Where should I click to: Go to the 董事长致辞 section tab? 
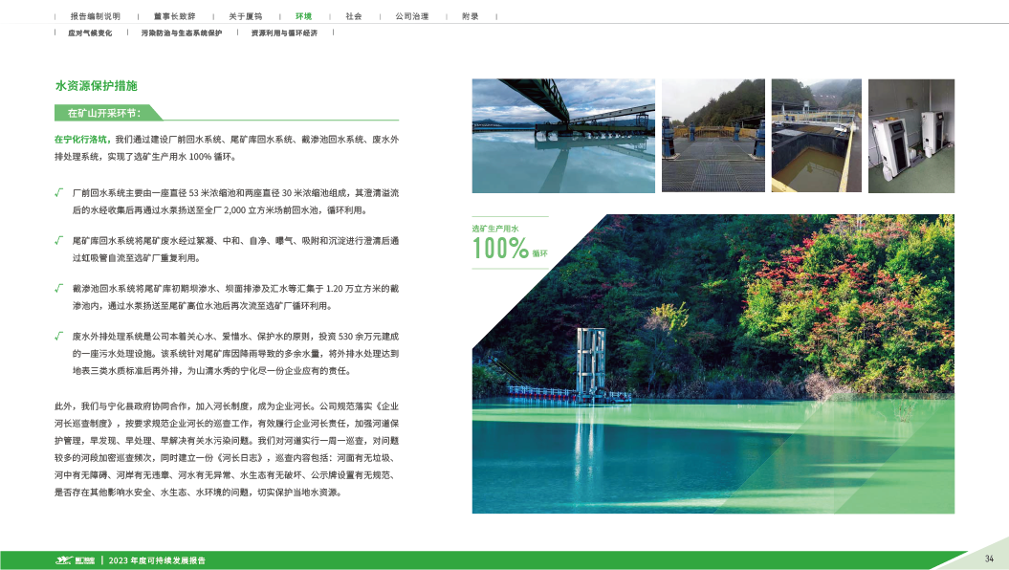(x=174, y=16)
